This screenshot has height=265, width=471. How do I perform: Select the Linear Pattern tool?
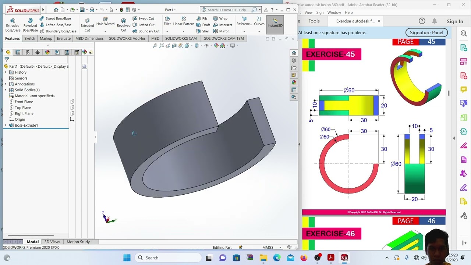pyautogui.click(x=184, y=21)
